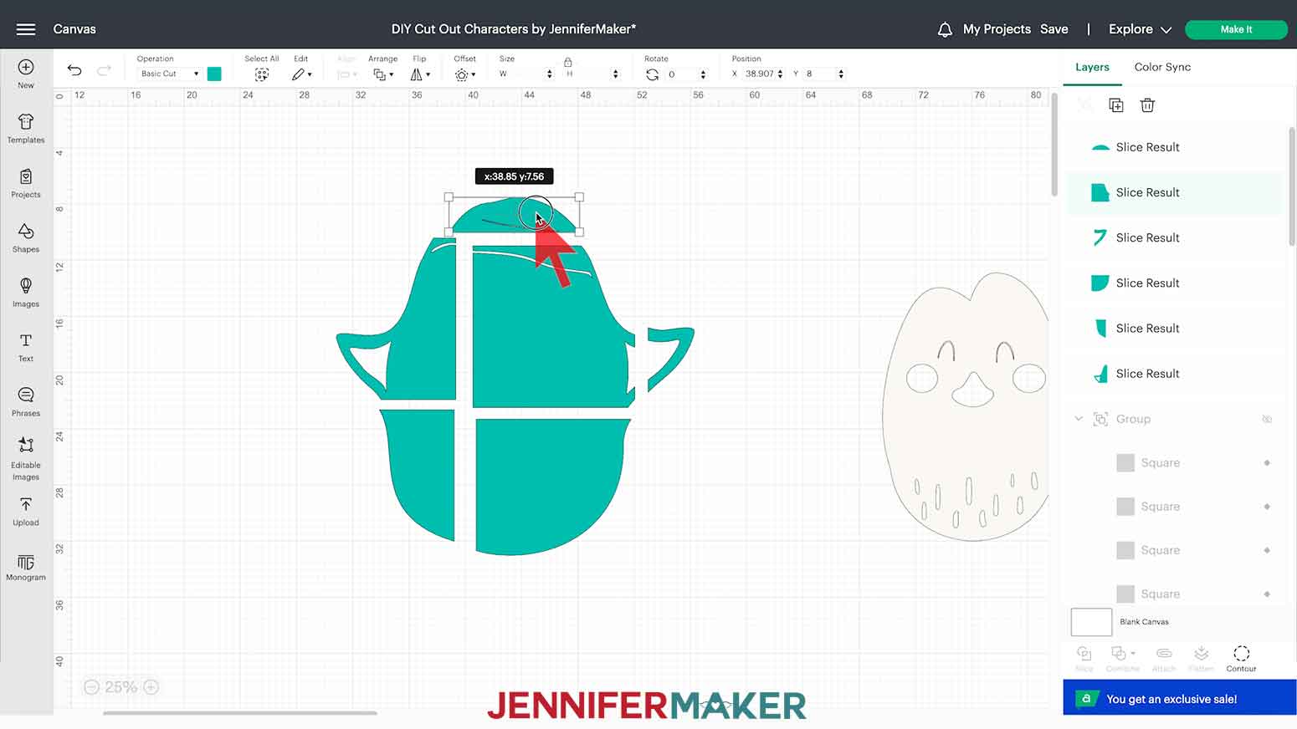The image size is (1297, 729).
Task: Click the exclusive sale banner
Action: (1179, 698)
